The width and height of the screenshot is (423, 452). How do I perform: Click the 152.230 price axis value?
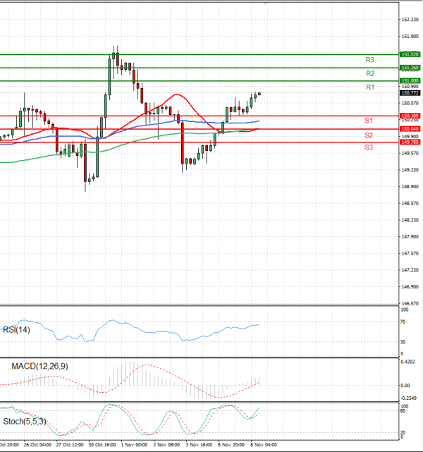[410, 20]
